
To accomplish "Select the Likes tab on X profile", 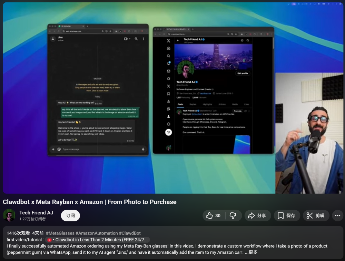I will [x=246, y=104].
